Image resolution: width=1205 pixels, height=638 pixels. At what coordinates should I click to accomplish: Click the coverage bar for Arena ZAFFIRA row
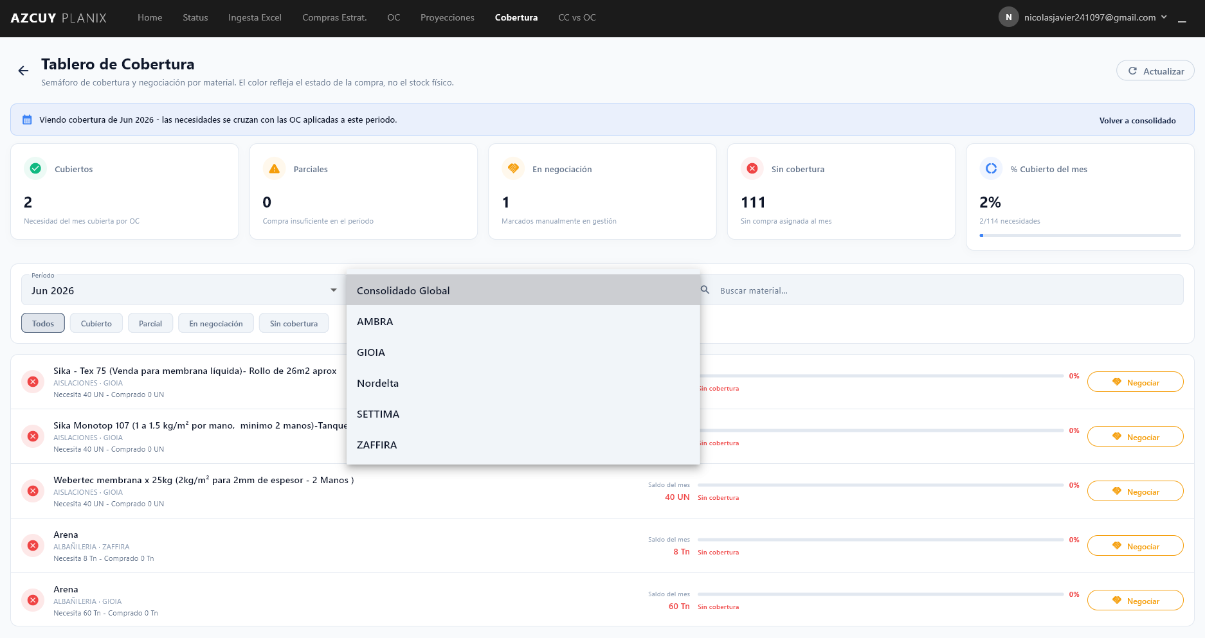[x=880, y=540]
